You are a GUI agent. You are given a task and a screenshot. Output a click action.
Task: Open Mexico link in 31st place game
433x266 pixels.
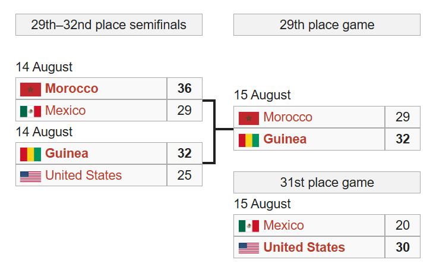point(283,226)
